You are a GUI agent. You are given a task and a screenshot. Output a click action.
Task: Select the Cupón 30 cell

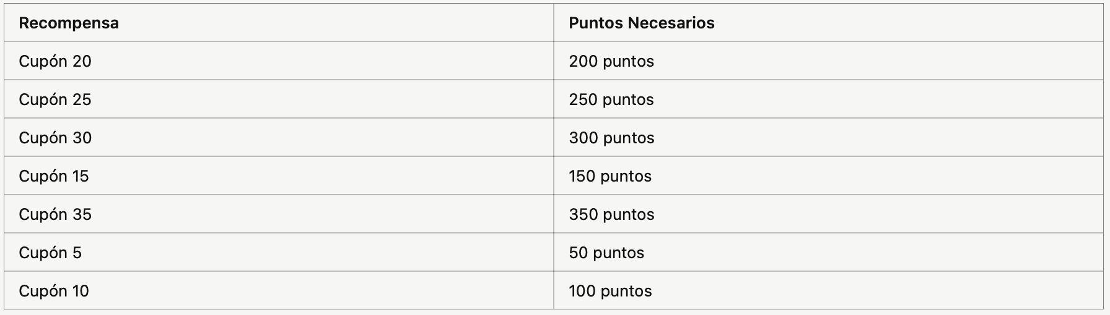(279, 138)
